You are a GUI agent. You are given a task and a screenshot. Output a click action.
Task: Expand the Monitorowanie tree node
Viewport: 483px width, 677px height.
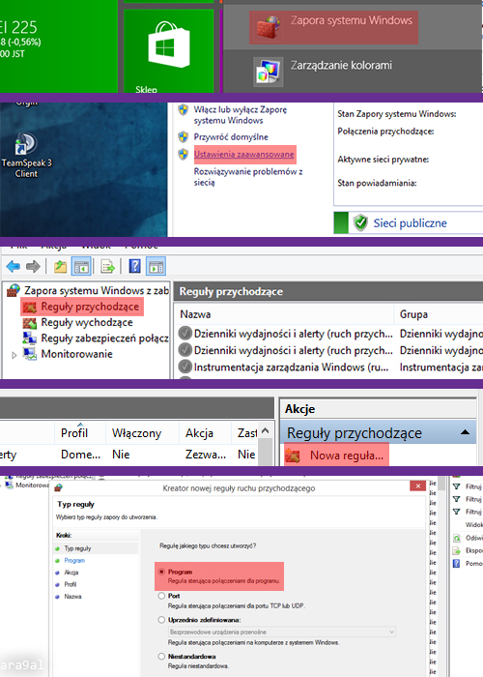(14, 355)
